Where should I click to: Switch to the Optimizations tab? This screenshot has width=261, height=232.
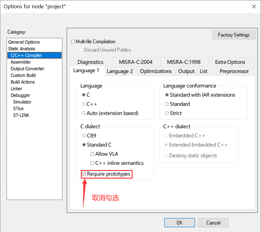[x=156, y=71]
